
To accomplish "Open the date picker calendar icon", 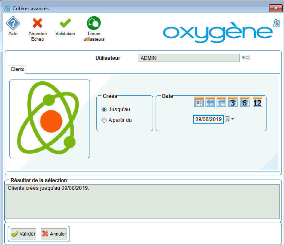I will click(x=227, y=119).
